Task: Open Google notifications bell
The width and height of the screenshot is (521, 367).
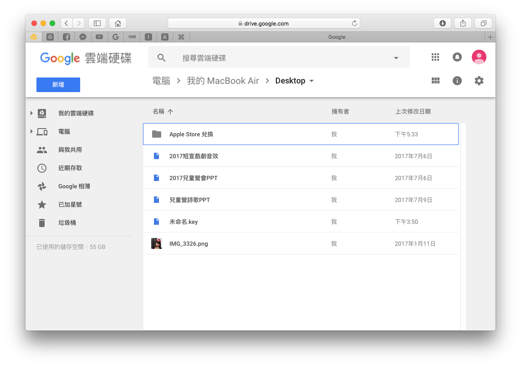Action: [x=457, y=57]
